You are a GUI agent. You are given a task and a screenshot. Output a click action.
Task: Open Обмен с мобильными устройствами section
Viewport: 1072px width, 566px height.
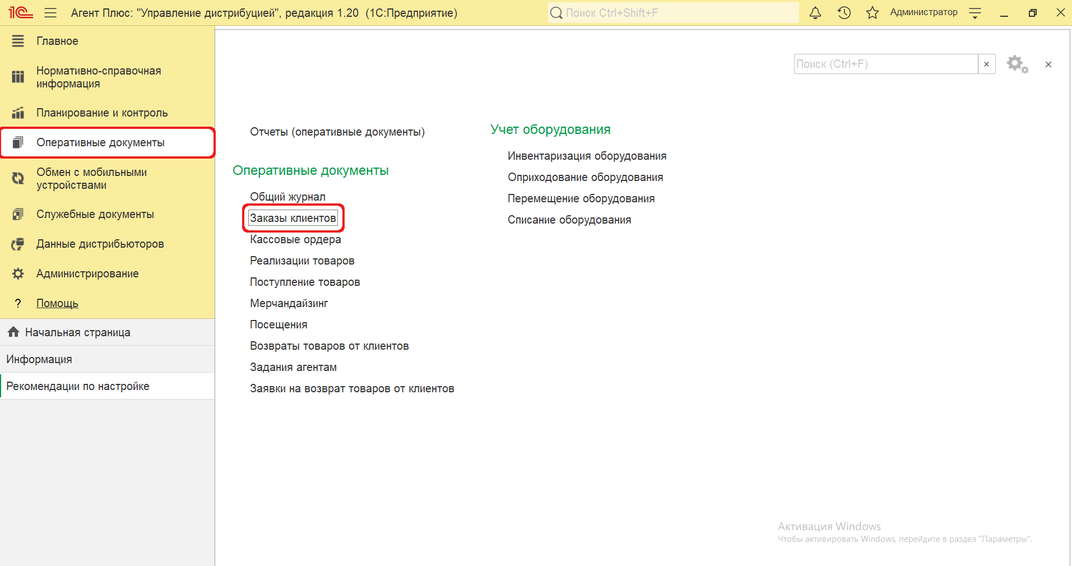coord(91,179)
